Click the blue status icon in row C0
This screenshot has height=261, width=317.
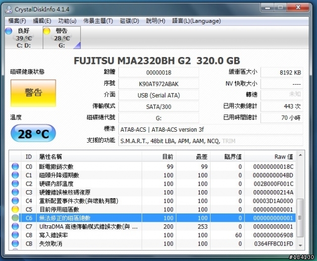pos(15,166)
